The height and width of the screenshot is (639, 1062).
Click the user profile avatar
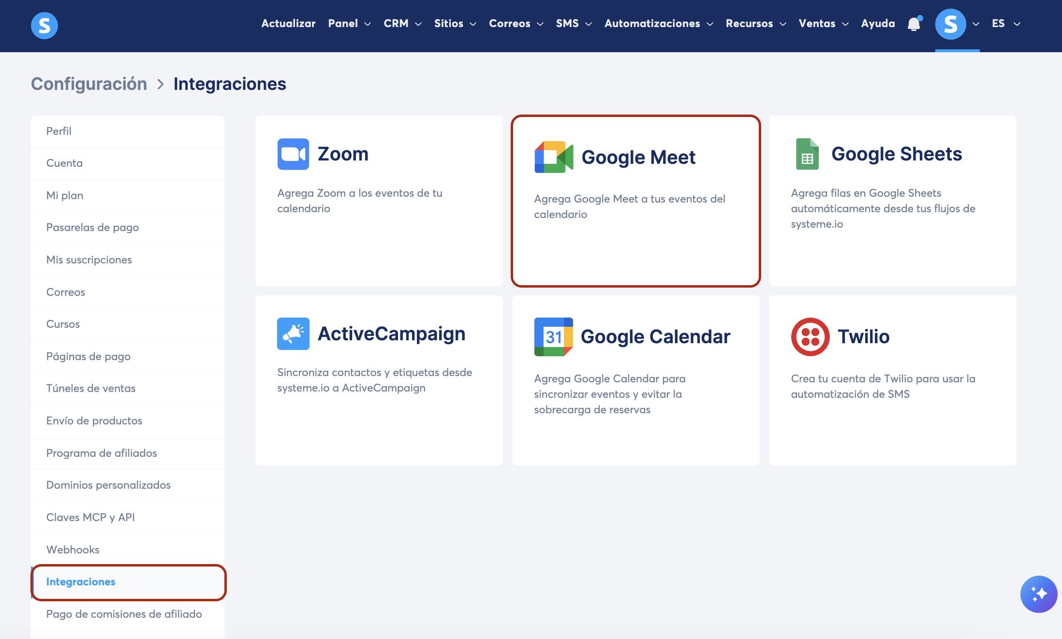coord(950,24)
